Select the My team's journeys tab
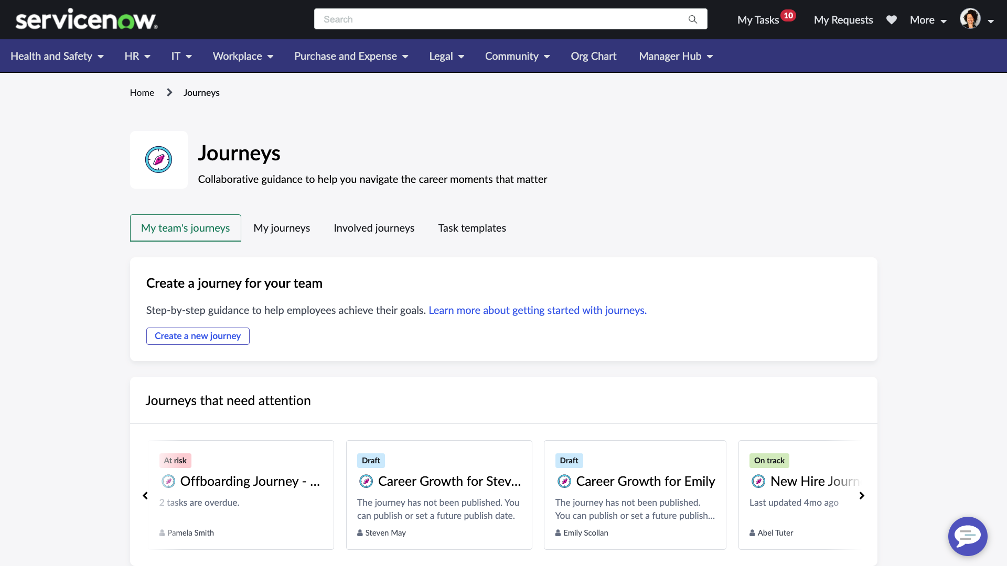The width and height of the screenshot is (1007, 566). pyautogui.click(x=185, y=227)
